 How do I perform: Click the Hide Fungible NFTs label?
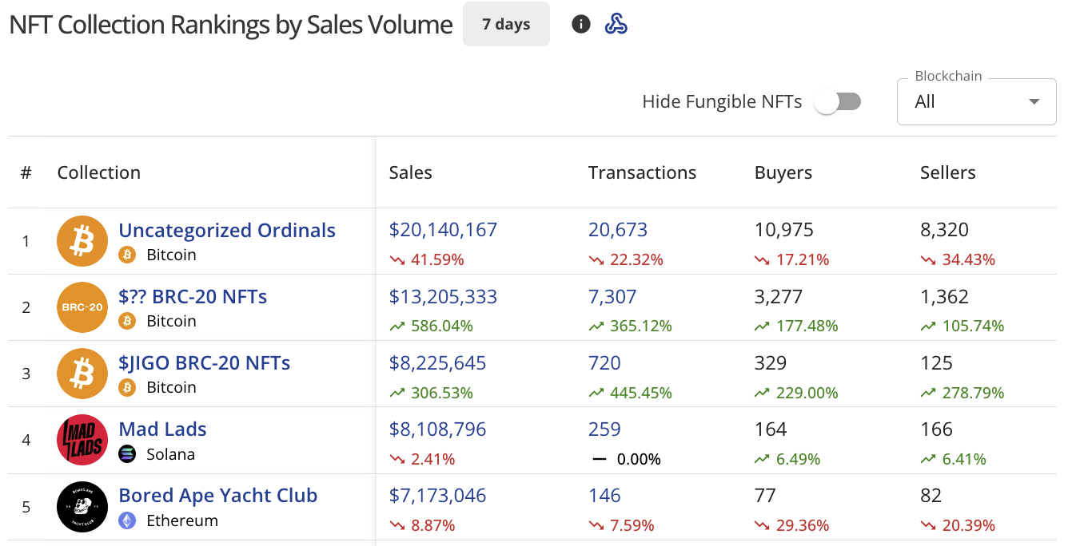tap(723, 101)
